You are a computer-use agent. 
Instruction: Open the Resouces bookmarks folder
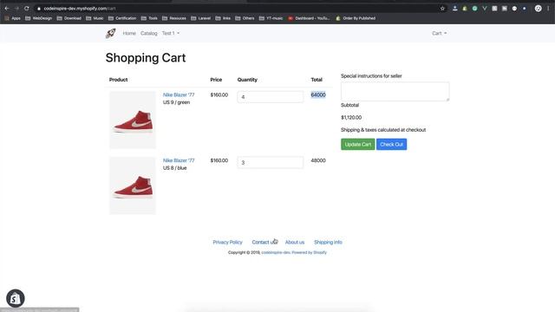click(173, 18)
